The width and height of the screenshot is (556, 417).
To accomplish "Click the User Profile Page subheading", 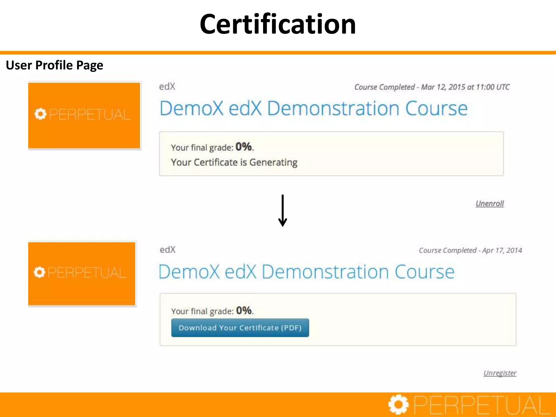I will coord(55,65).
